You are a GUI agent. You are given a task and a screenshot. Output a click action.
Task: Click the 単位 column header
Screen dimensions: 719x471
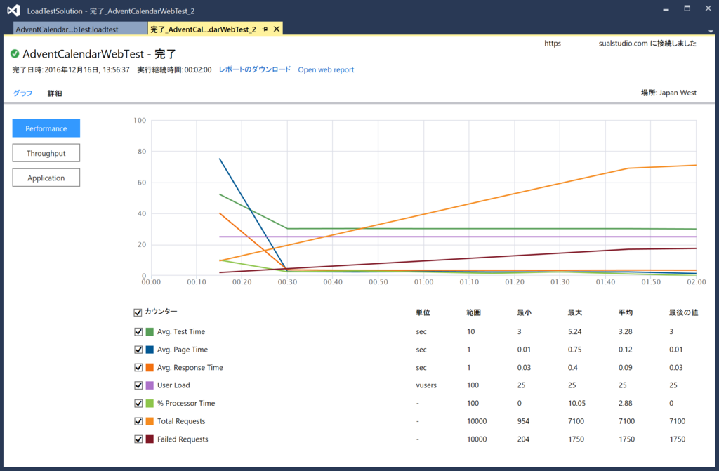tap(423, 312)
